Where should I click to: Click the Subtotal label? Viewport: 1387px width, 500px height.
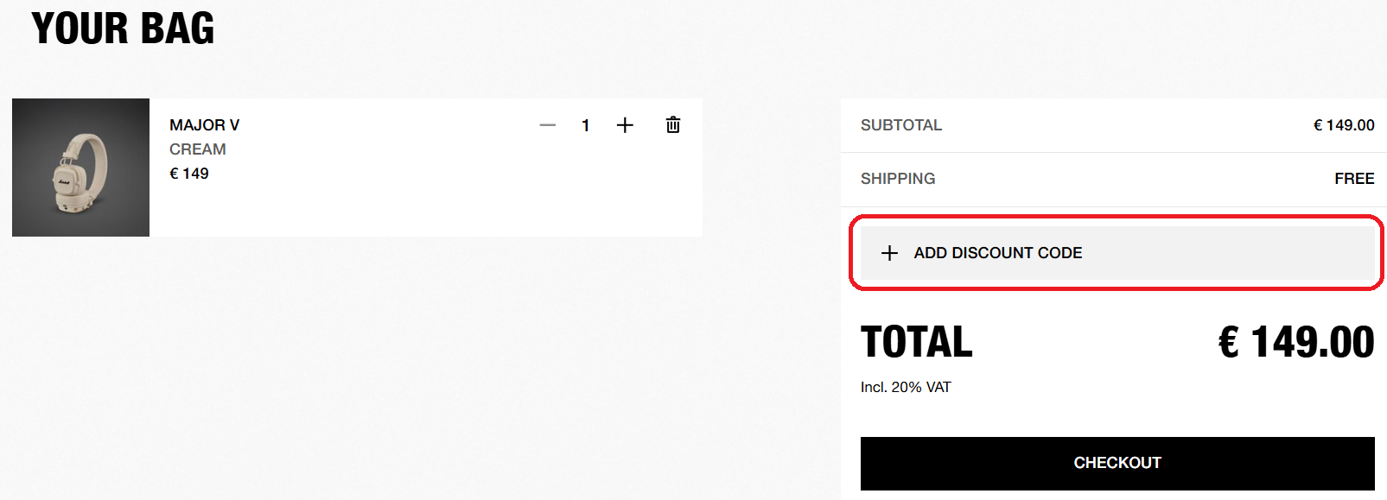coord(900,125)
